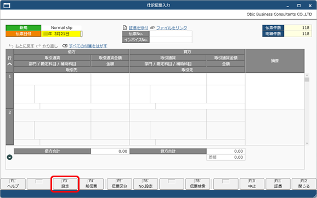Select row number 2 header
This screenshot has width=317, height=198.
[9, 127]
